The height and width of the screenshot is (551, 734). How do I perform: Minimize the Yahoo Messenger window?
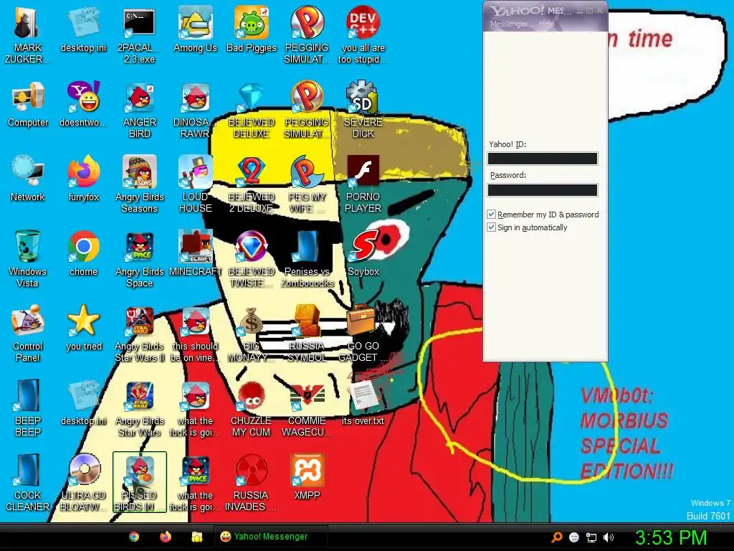click(580, 11)
